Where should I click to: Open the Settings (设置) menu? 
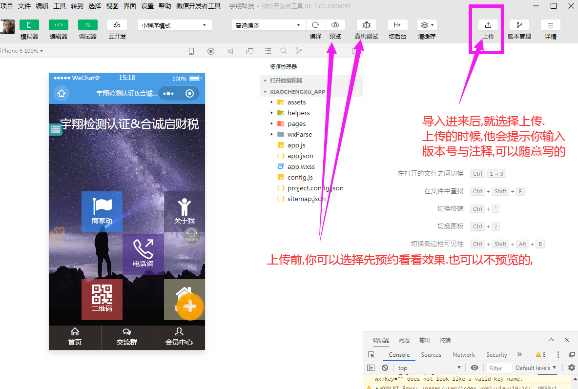click(x=147, y=6)
